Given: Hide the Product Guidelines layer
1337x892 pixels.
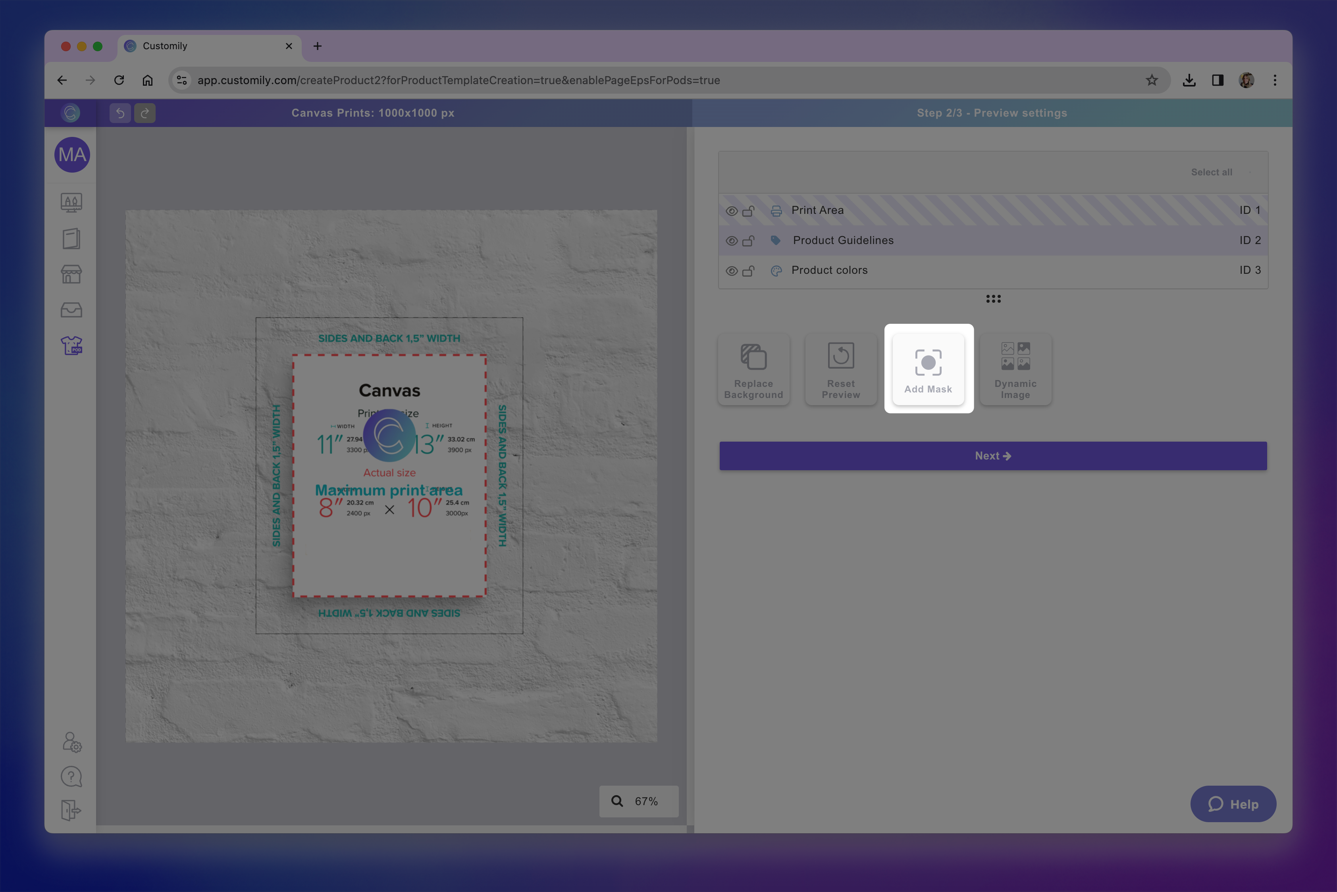Looking at the screenshot, I should [x=731, y=241].
